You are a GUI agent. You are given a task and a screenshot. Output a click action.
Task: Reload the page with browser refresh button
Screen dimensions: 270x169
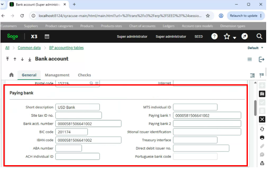pos(22,16)
